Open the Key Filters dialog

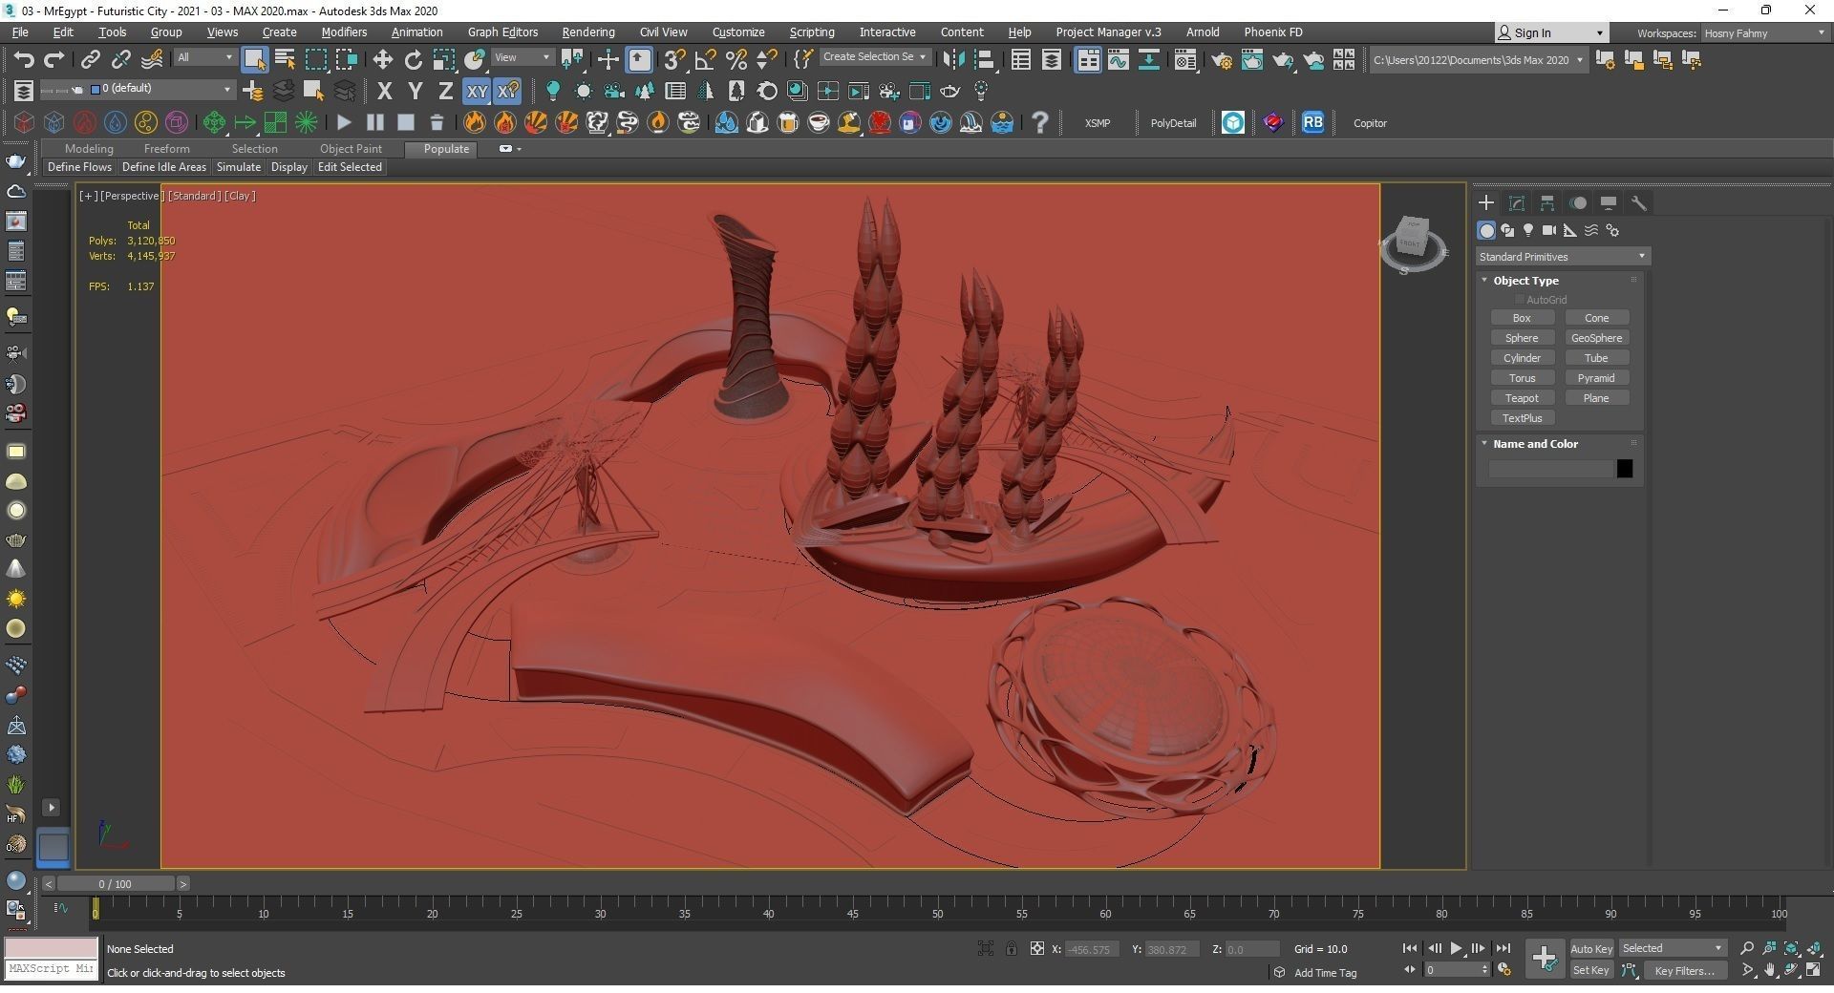tap(1684, 970)
